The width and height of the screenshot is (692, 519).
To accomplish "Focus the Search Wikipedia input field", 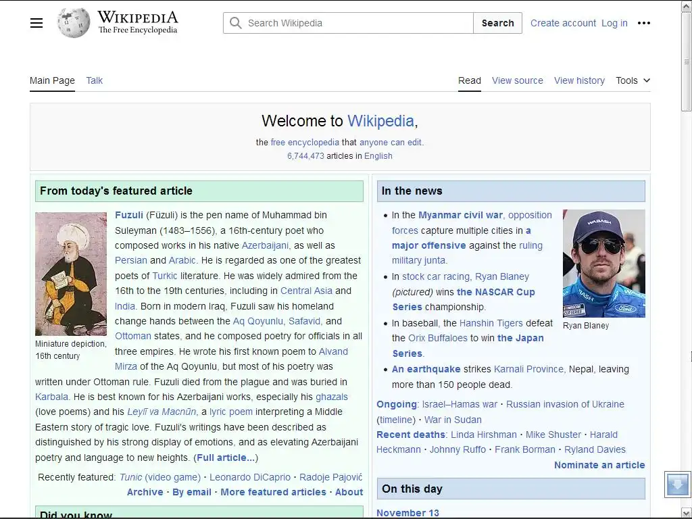I will tap(348, 23).
